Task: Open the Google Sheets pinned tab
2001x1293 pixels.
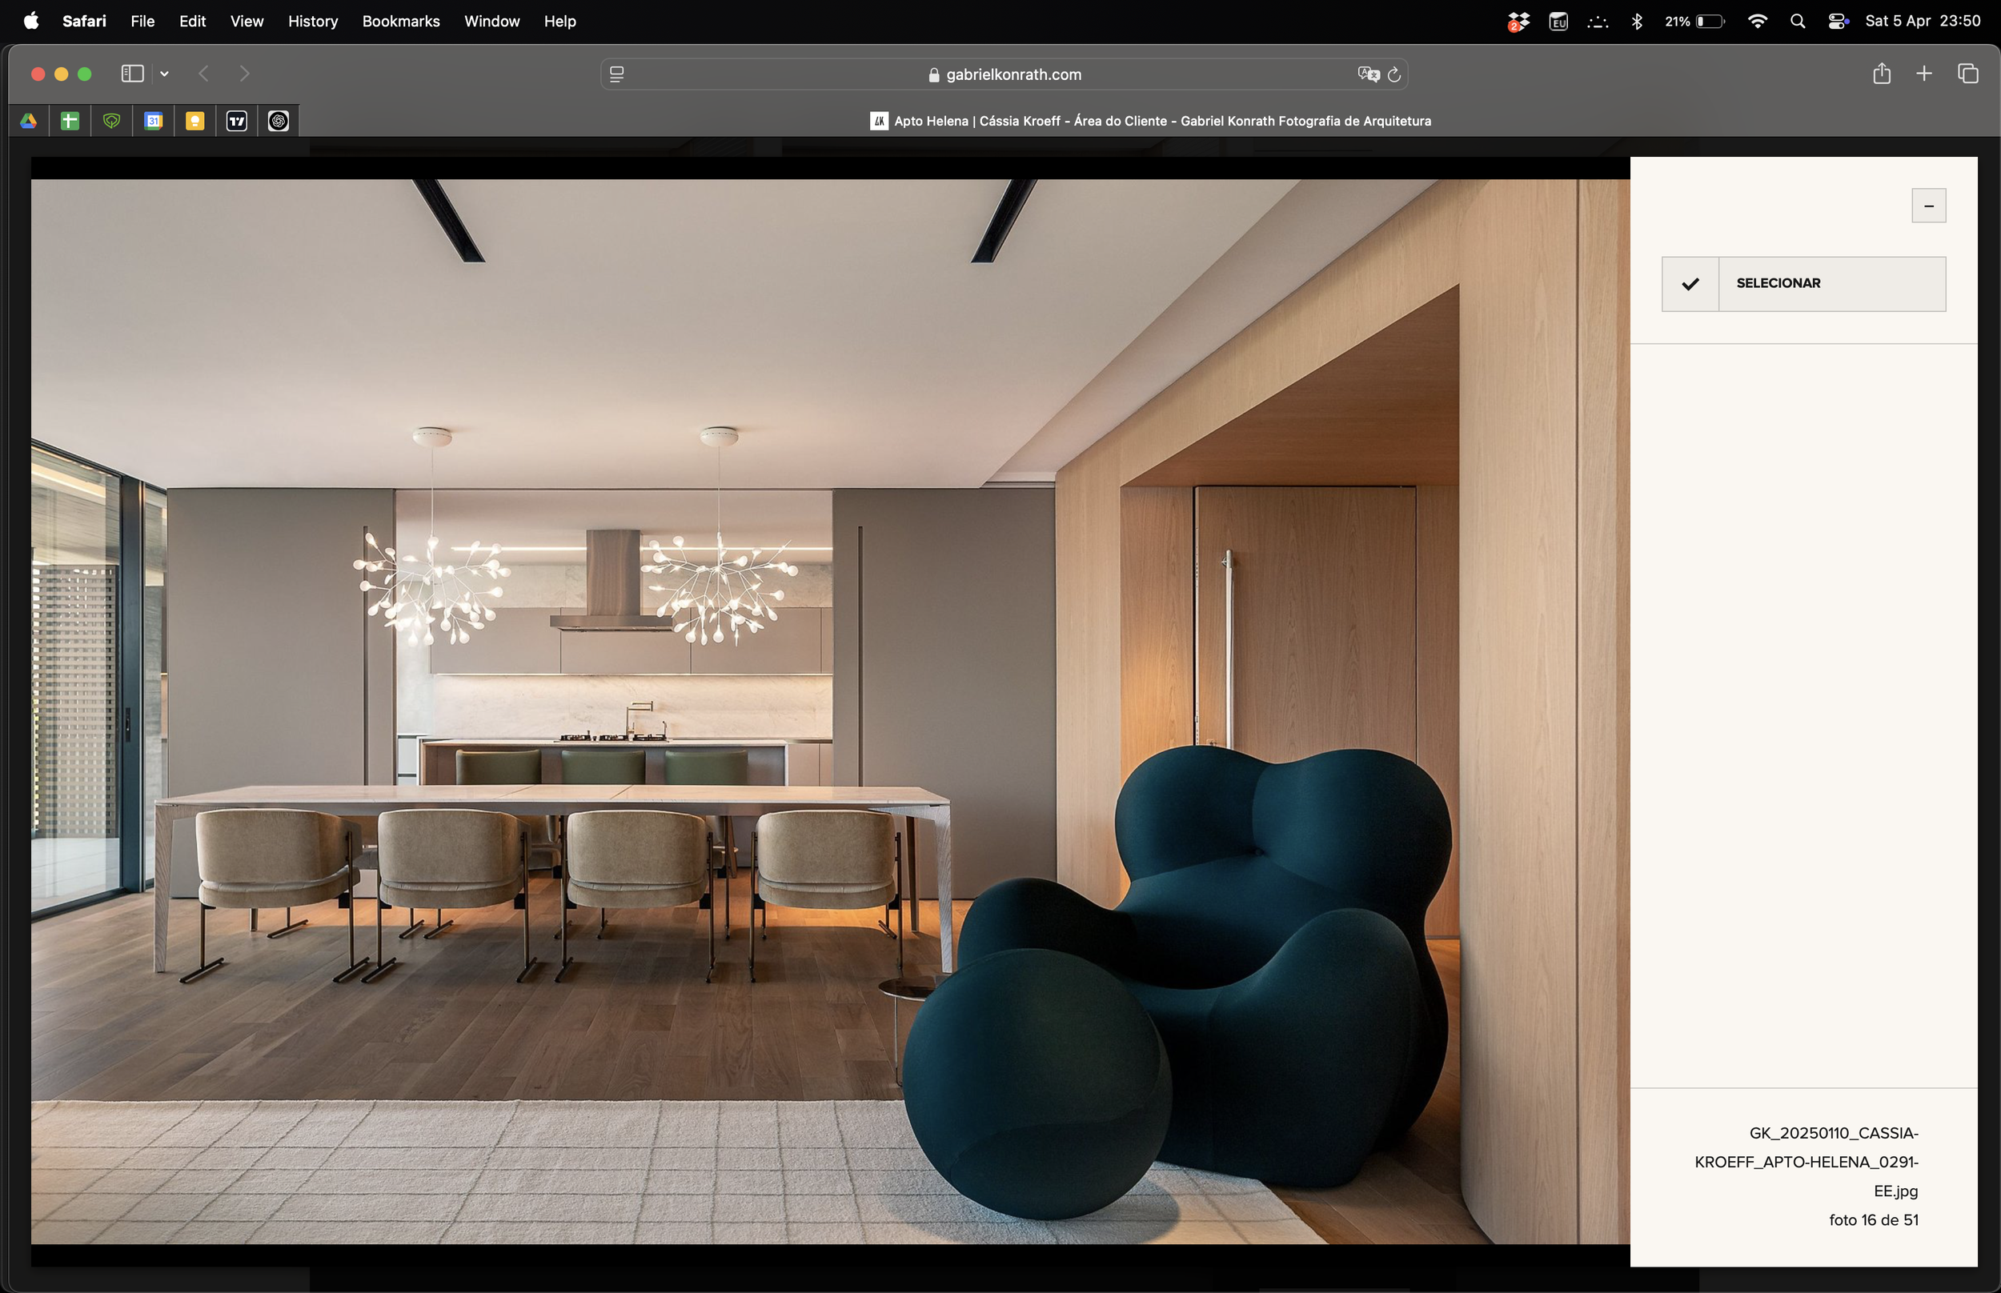Action: (70, 121)
